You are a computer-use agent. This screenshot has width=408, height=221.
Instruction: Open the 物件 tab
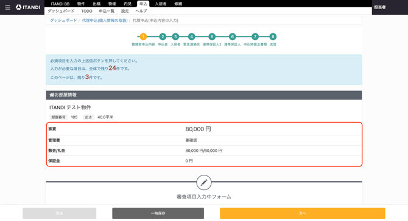pos(81,4)
